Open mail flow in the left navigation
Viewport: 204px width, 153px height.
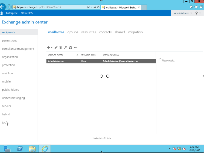click(8, 73)
